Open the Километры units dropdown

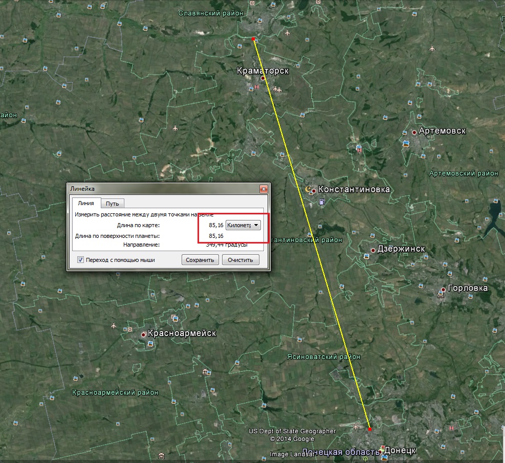243,225
